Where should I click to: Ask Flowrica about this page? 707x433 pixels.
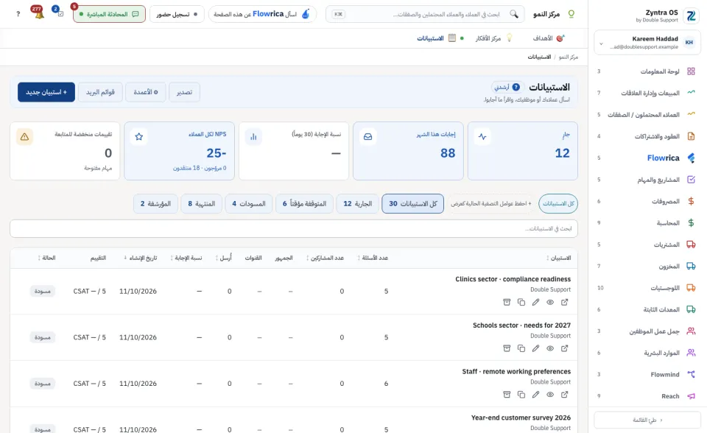[262, 14]
